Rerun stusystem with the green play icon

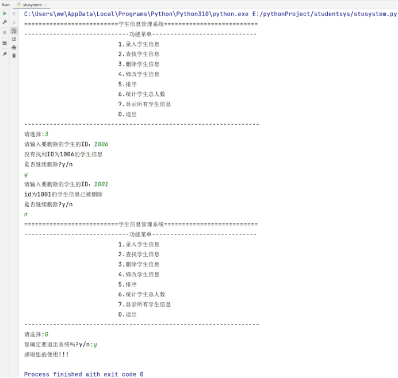(x=5, y=13)
